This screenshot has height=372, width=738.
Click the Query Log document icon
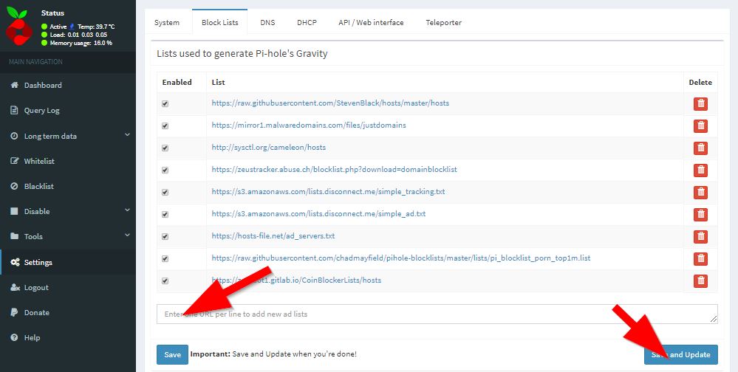[x=15, y=111]
